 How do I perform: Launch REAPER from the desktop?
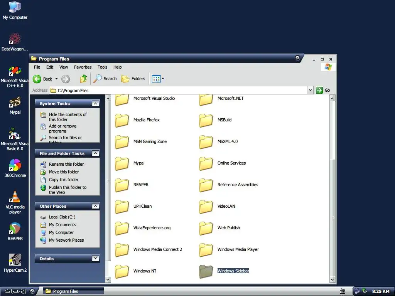(15, 232)
